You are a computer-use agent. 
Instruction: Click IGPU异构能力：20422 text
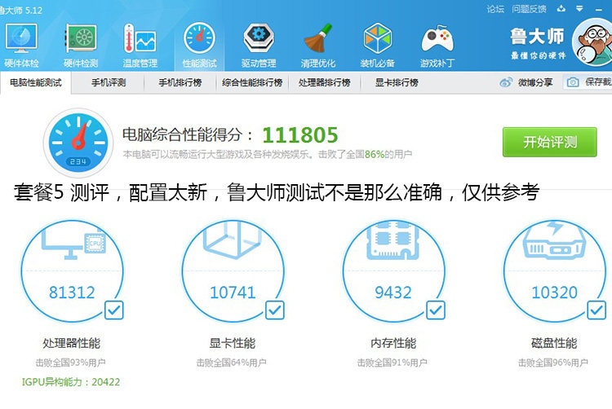71,382
